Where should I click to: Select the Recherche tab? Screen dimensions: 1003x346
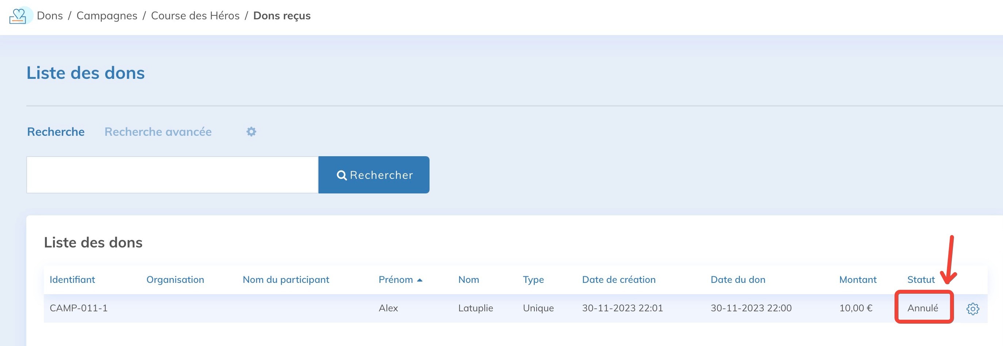pyautogui.click(x=56, y=131)
